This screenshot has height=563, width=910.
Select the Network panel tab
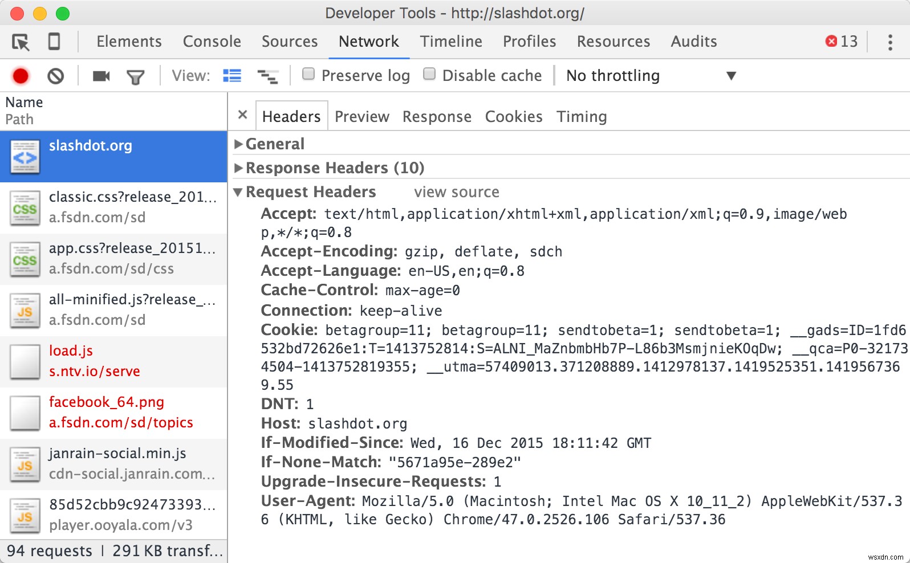click(369, 42)
